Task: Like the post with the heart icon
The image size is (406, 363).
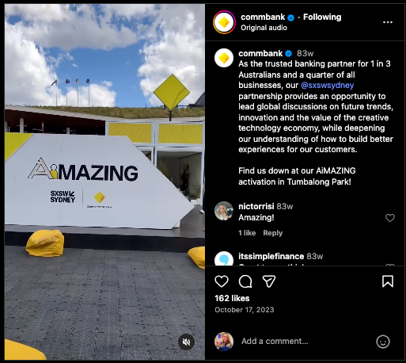Action: tap(222, 281)
